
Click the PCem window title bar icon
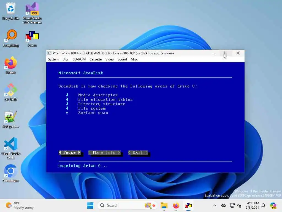coord(49,53)
